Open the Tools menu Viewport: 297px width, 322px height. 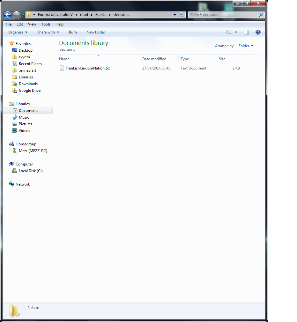point(46,24)
